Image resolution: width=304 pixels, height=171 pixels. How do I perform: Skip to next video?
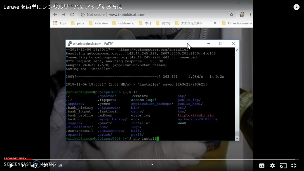(x=23, y=166)
